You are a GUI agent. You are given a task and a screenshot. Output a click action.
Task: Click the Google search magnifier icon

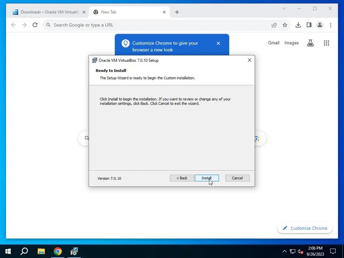87,138
